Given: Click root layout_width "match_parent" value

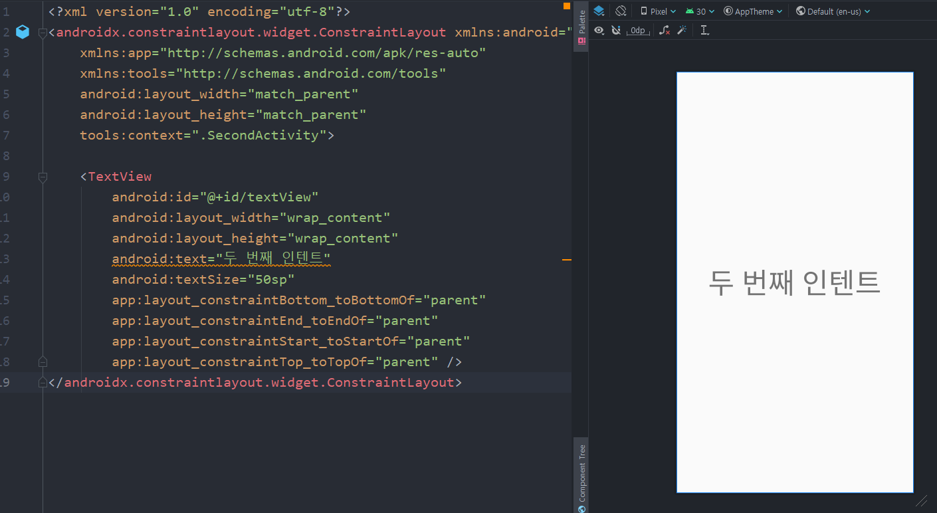Looking at the screenshot, I should click(303, 94).
